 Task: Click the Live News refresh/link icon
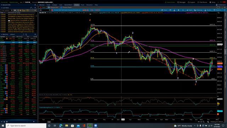(x=31, y=8)
